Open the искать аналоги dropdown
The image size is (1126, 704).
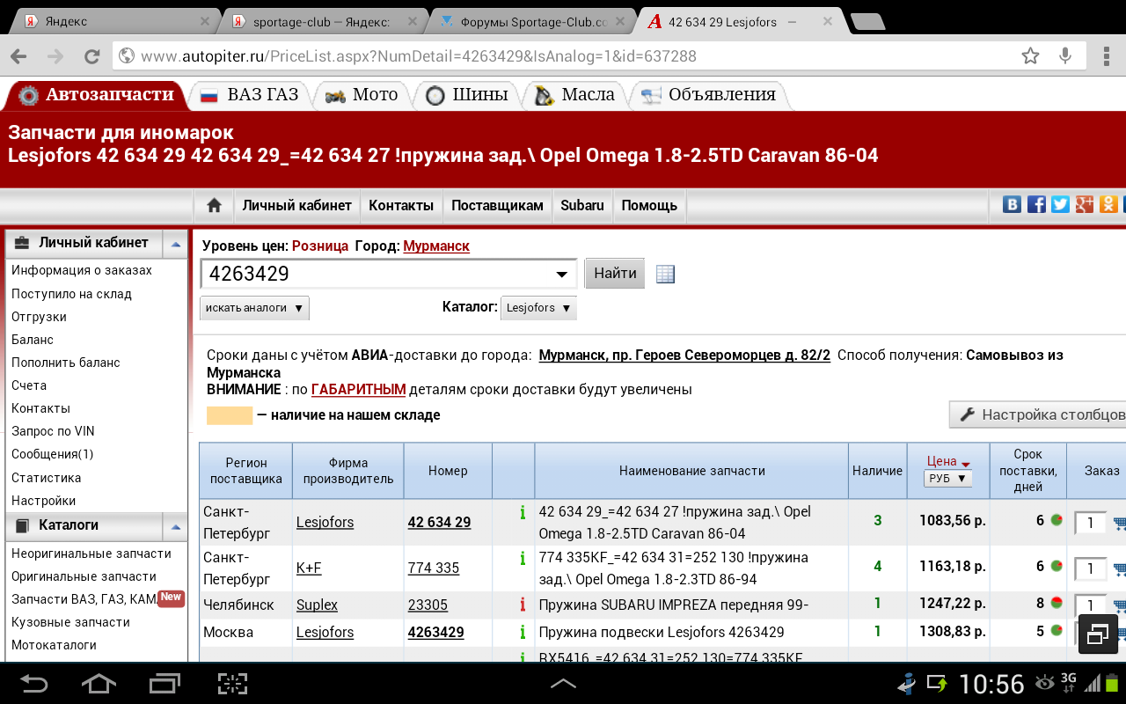tap(254, 308)
